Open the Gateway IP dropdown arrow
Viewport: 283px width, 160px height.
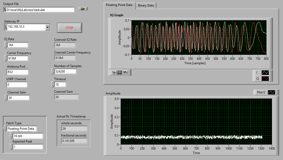(x=47, y=27)
